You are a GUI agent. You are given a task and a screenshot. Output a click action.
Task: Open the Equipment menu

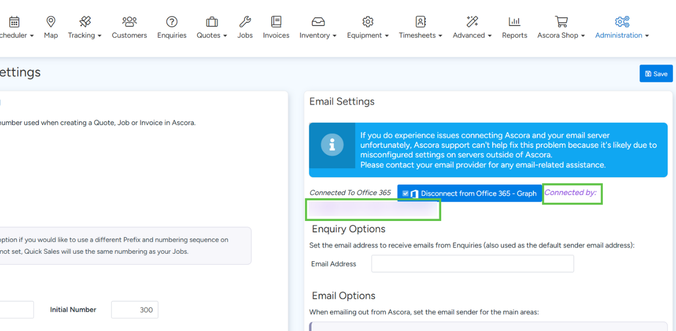(367, 35)
